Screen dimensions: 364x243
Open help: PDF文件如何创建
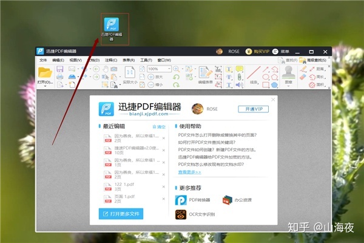tap(217, 150)
